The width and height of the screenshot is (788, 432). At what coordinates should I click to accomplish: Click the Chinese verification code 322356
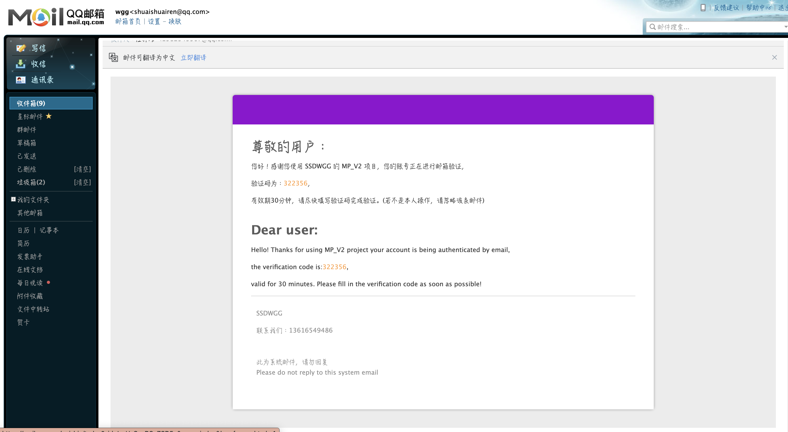pyautogui.click(x=296, y=183)
